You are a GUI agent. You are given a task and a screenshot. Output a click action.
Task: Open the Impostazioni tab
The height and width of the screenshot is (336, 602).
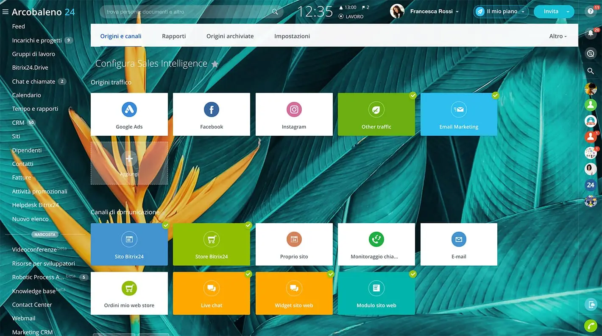292,36
